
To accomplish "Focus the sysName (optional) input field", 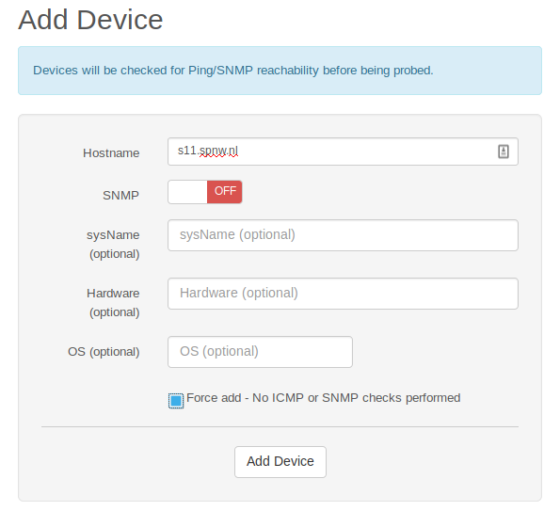I will [343, 235].
